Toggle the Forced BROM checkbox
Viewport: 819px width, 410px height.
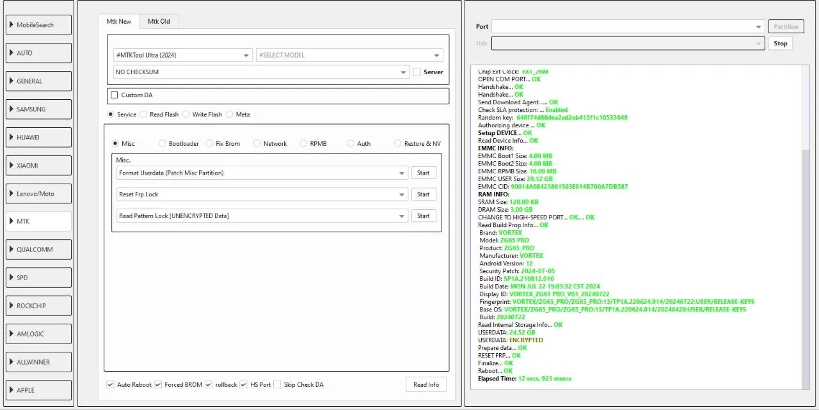click(158, 384)
